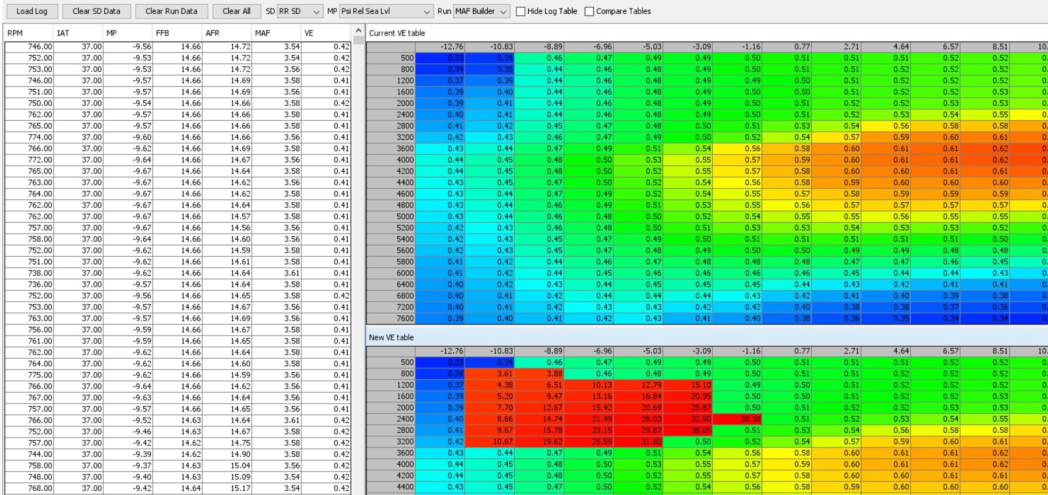The width and height of the screenshot is (1048, 495).
Task: Click the MAF column header
Action: click(x=276, y=33)
